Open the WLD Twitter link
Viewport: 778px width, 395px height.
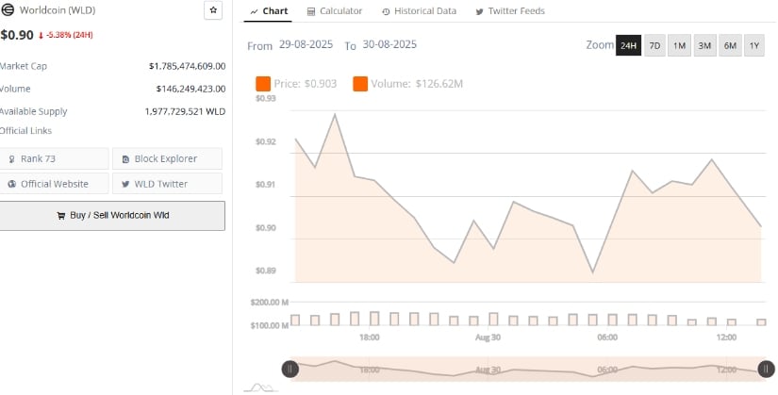167,184
